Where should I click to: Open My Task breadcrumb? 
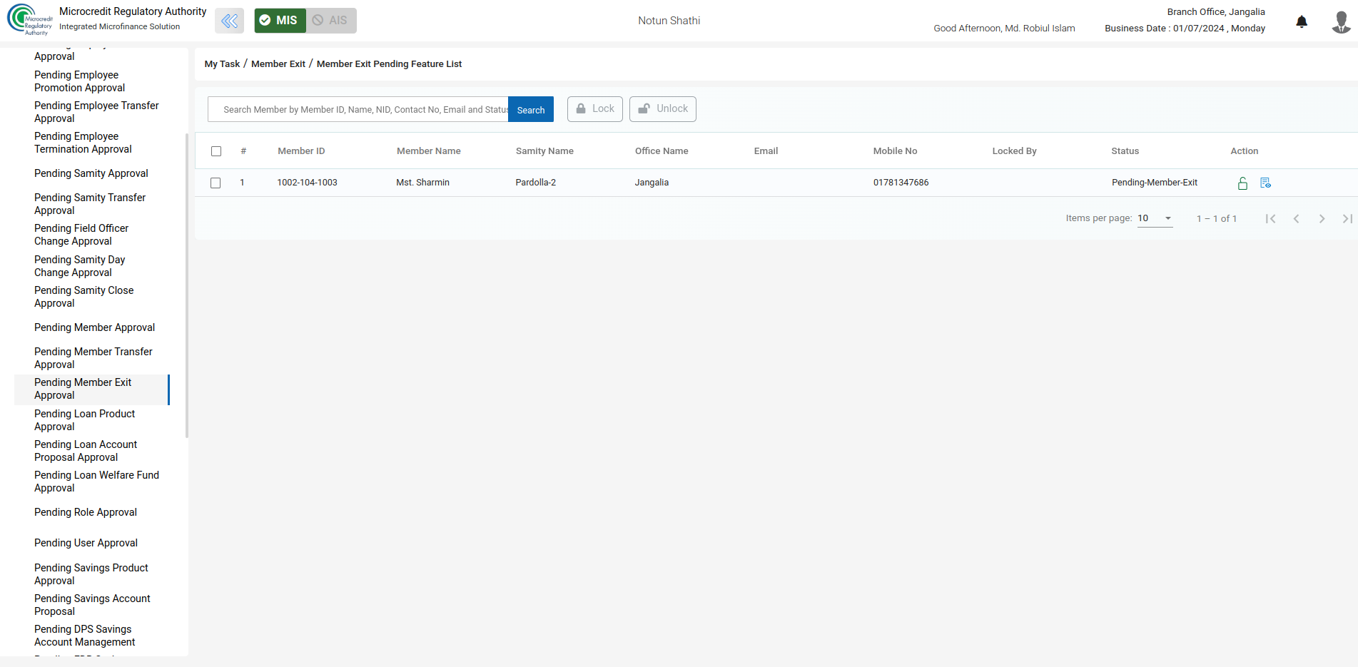coord(222,64)
